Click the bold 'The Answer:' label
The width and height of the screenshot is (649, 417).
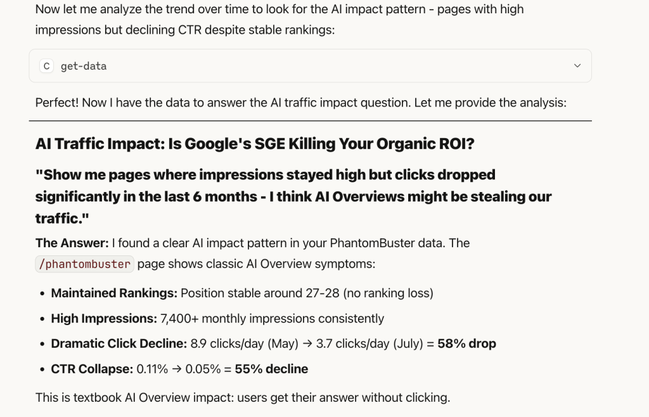[72, 243]
